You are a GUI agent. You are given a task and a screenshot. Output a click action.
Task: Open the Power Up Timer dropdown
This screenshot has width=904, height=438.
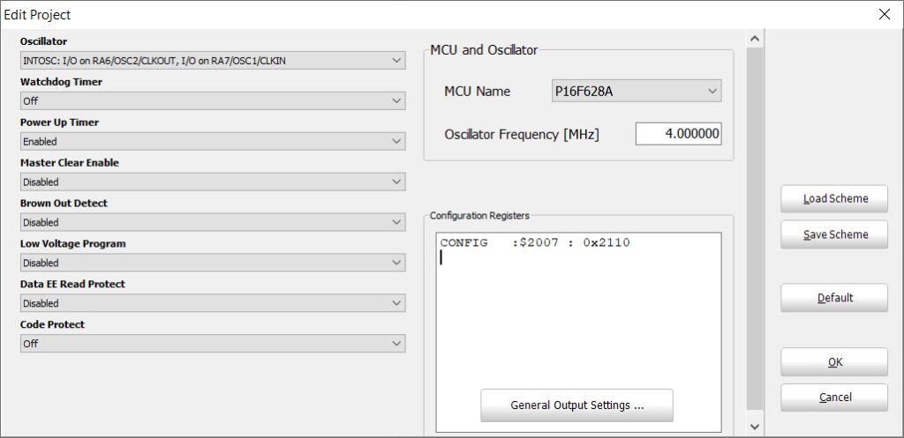212,142
